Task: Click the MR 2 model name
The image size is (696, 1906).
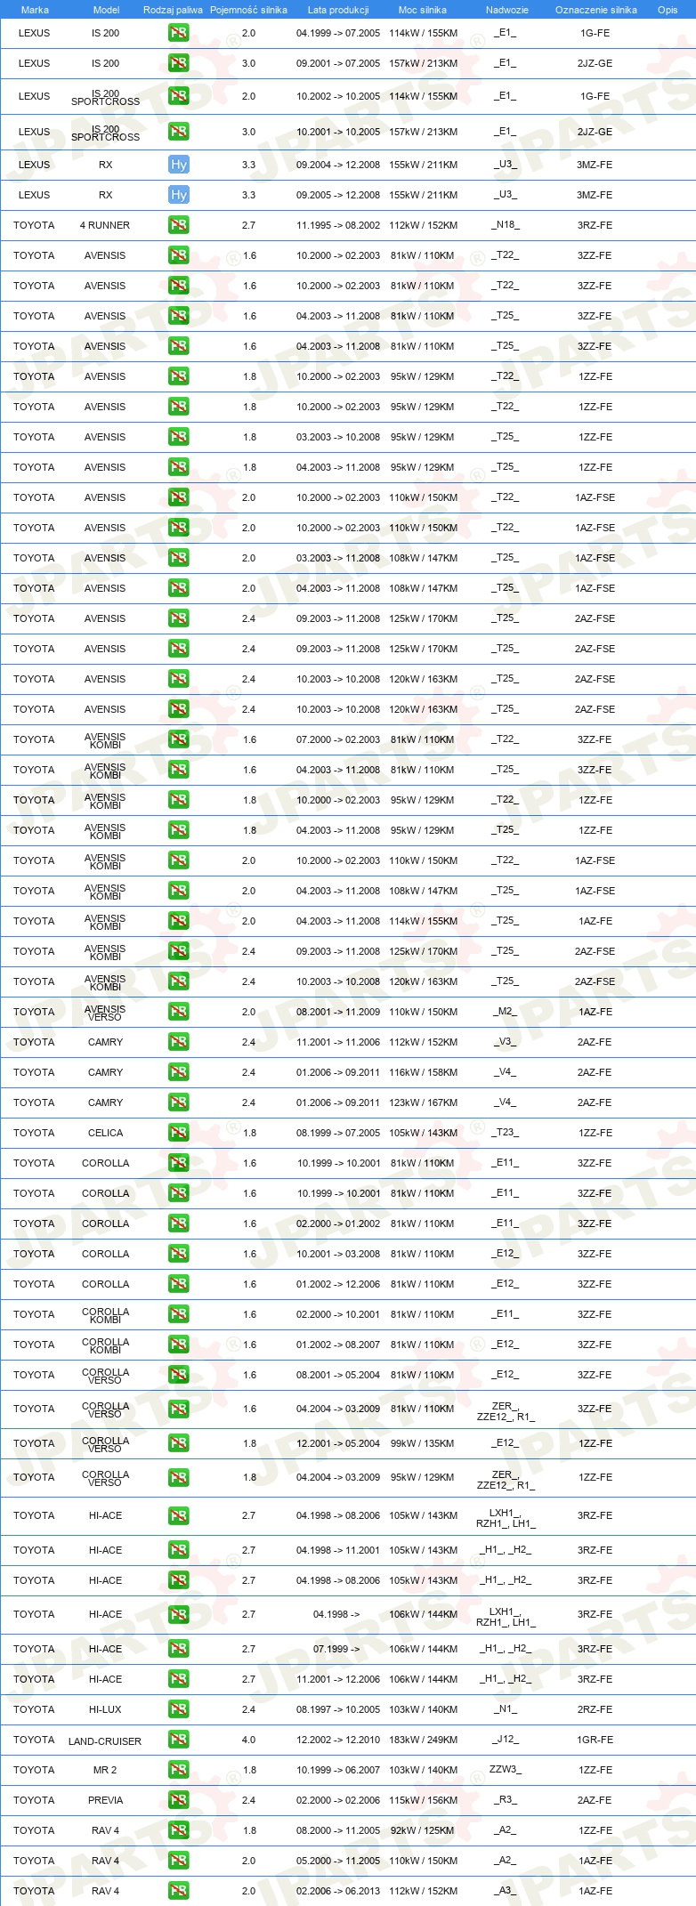Action: tap(105, 1770)
